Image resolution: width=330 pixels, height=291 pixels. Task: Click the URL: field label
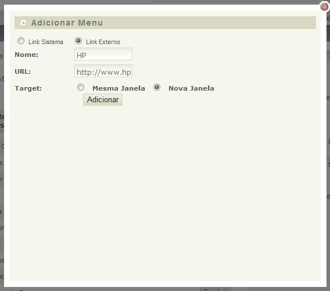(23, 71)
